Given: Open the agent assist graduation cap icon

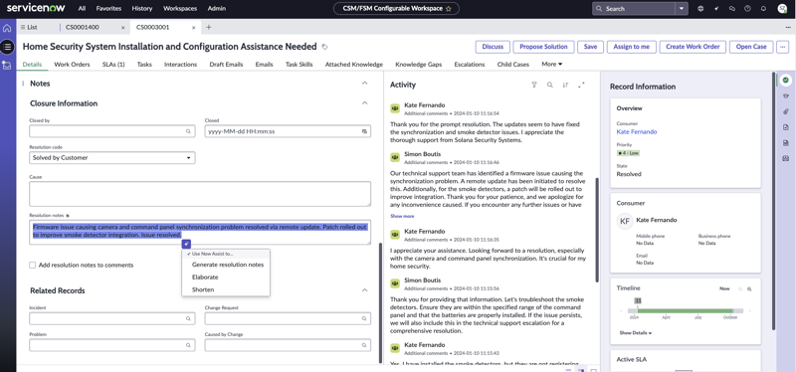Looking at the screenshot, I should pyautogui.click(x=786, y=95).
